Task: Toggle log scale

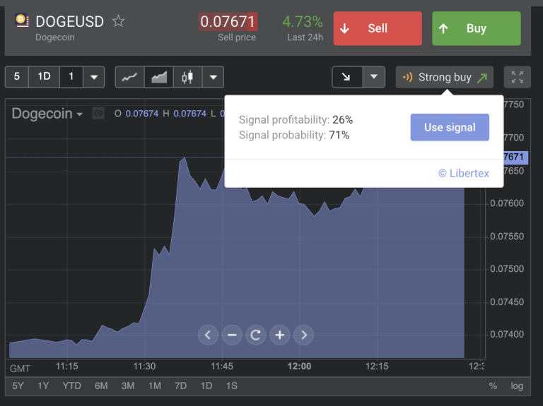Action: (517, 386)
